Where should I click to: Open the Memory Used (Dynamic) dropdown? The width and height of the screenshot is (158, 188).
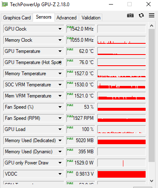(x=60, y=152)
